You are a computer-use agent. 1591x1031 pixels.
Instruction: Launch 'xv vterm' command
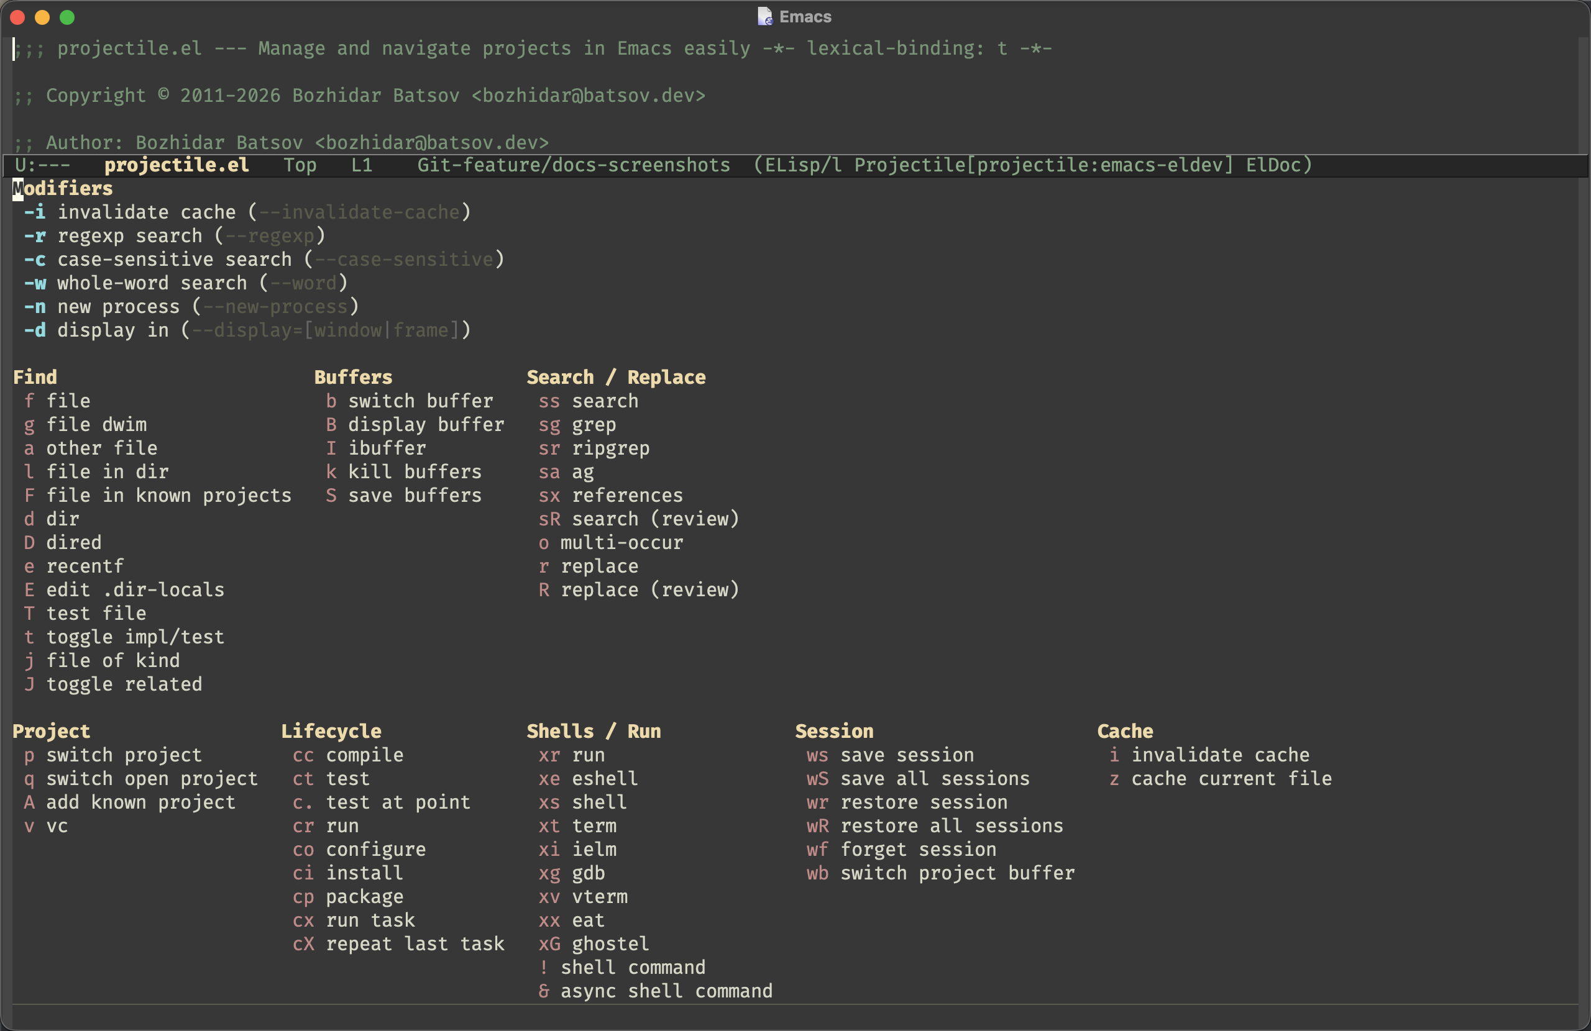pos(583,897)
